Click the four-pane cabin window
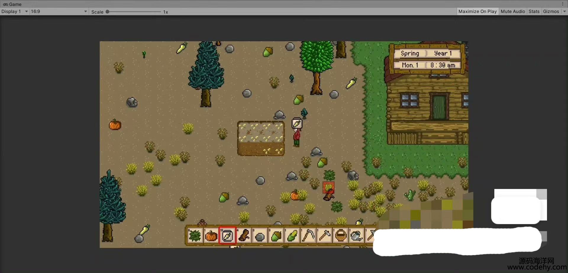The image size is (568, 273). click(409, 100)
